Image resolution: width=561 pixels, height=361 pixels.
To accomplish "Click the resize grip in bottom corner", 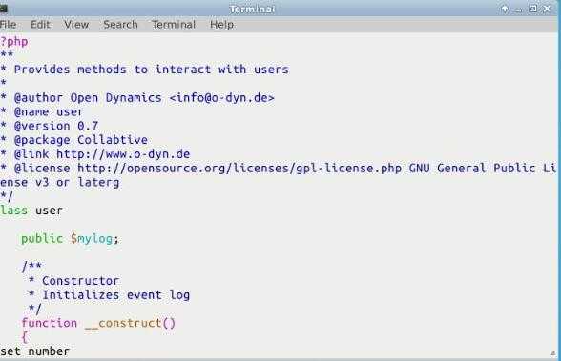I will (x=552, y=353).
